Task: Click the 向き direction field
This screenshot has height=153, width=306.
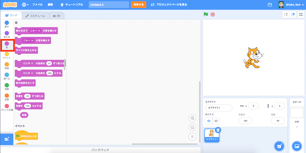Action: 278,121
